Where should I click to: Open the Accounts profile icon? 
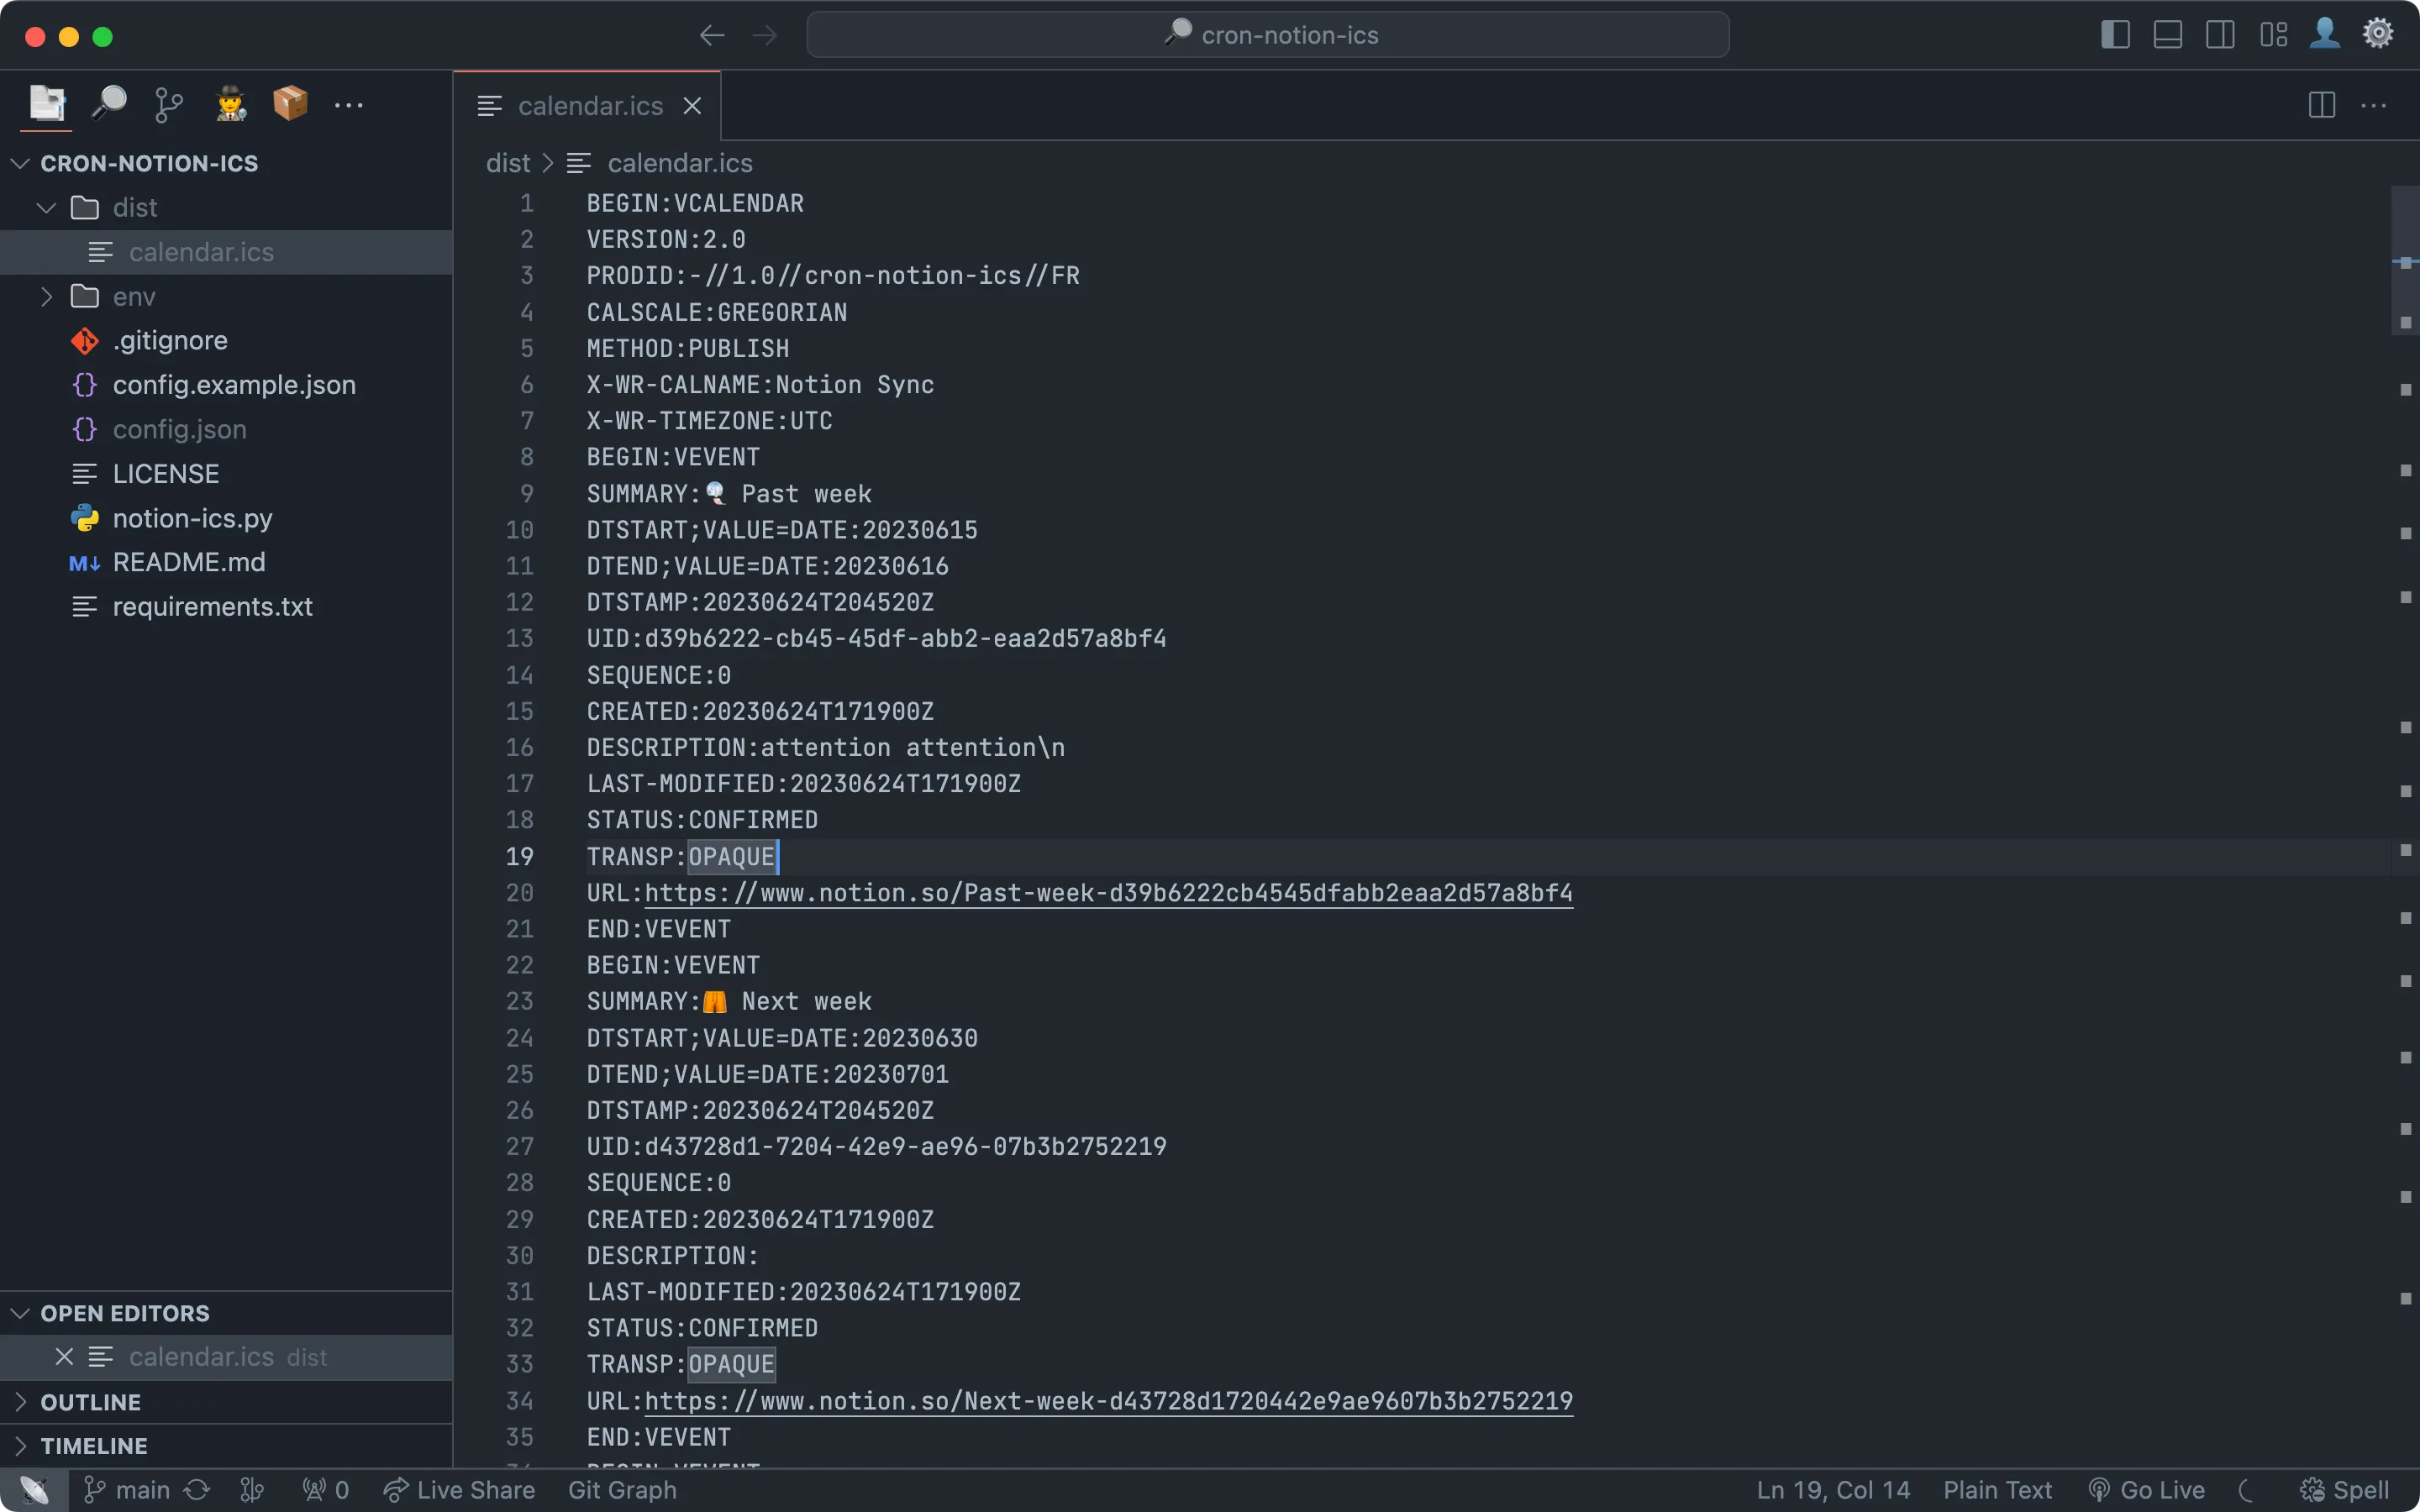[2325, 34]
